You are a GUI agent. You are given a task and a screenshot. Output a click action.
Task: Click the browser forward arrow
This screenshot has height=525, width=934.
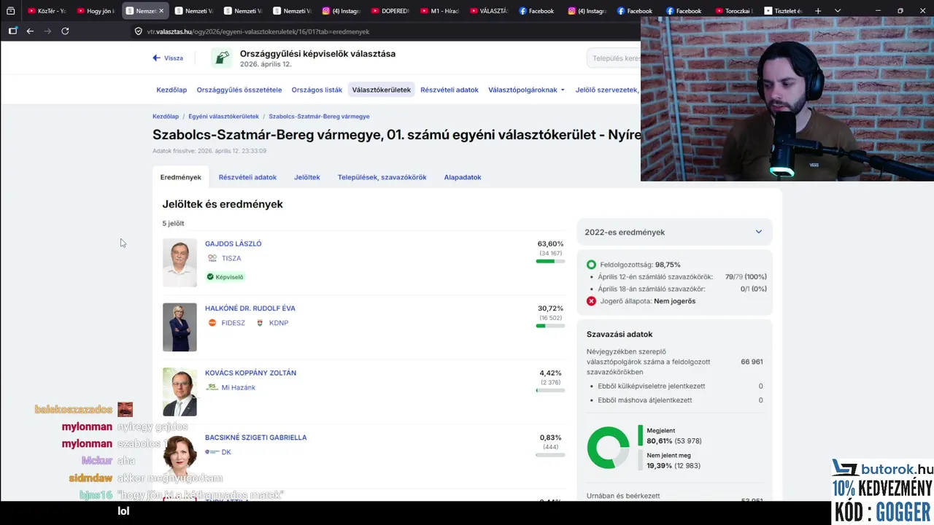tap(47, 31)
